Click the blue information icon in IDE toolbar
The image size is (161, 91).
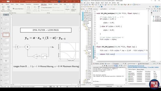[x=102, y=7]
